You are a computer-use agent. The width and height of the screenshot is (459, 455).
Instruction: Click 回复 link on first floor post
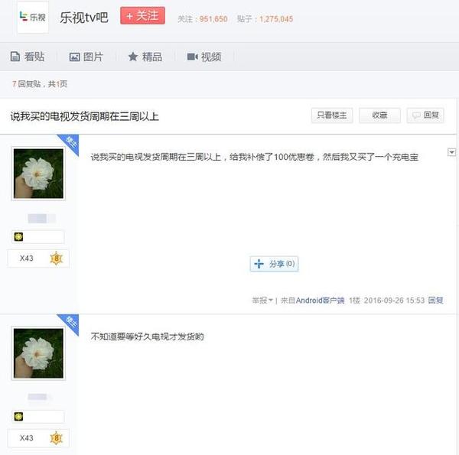(435, 301)
